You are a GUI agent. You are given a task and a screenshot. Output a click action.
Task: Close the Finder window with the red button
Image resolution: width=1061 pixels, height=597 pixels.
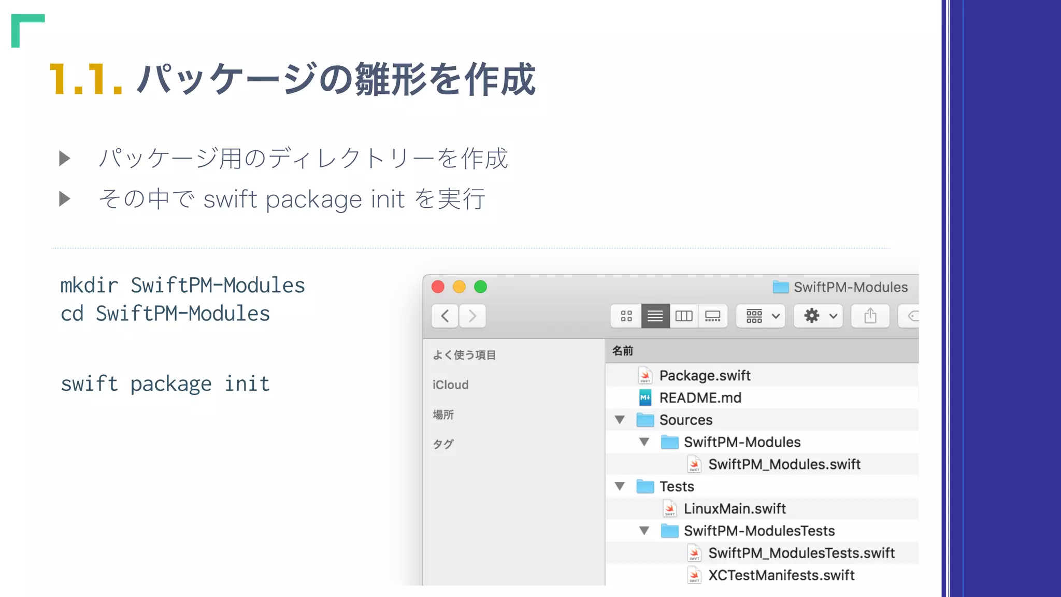click(438, 287)
